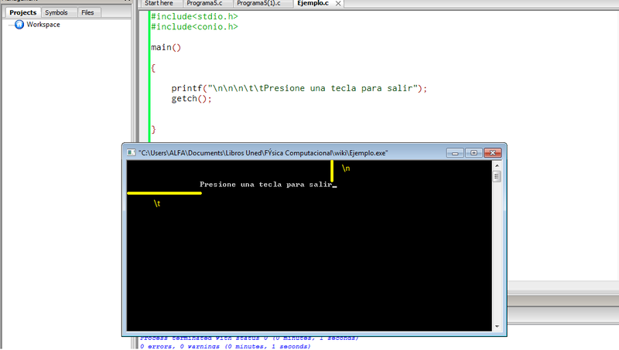The image size is (619, 350).
Task: Click the #include<stdio.h> code line
Action: pyautogui.click(x=194, y=16)
